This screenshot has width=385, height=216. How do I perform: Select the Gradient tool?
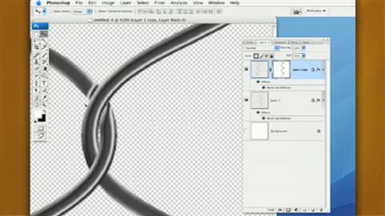point(44,69)
